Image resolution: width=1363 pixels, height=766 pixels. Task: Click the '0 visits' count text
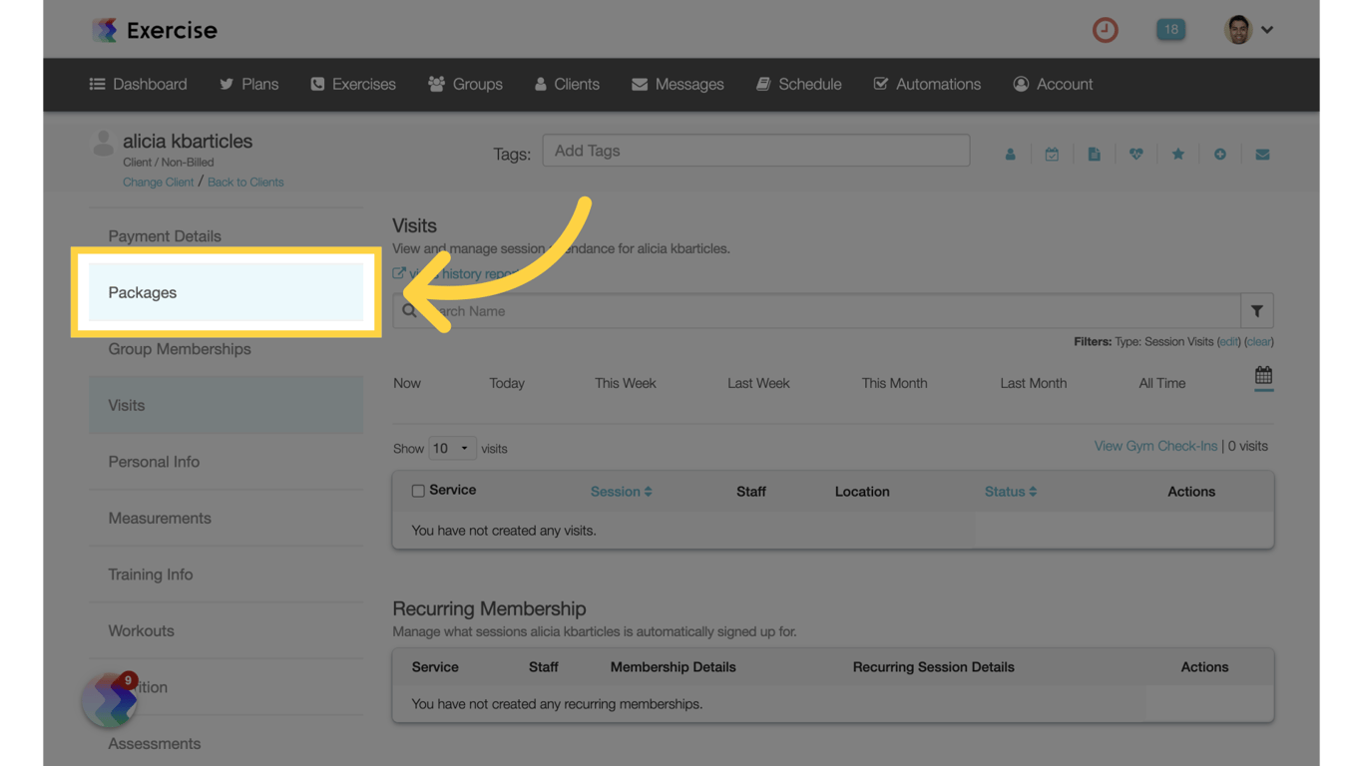1248,446
